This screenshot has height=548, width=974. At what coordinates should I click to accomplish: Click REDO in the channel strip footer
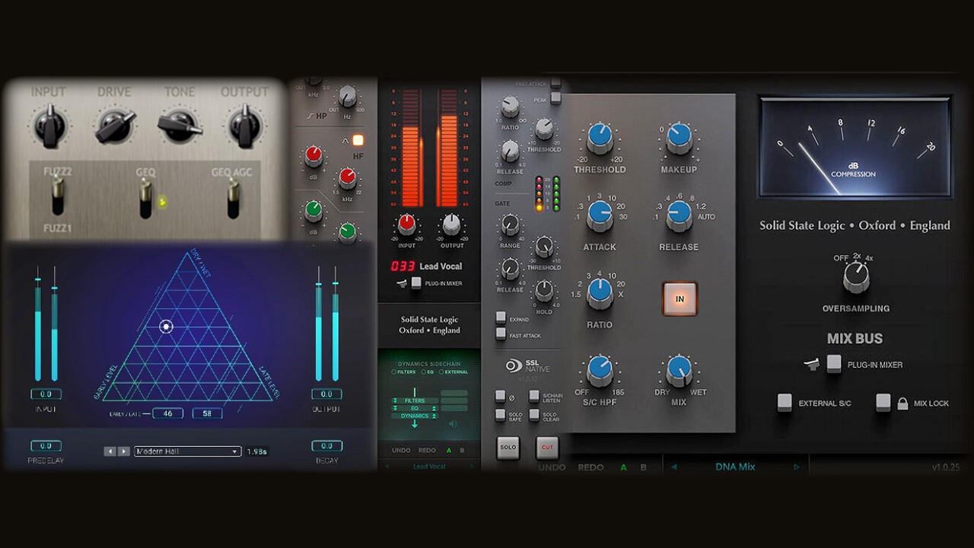tap(427, 451)
